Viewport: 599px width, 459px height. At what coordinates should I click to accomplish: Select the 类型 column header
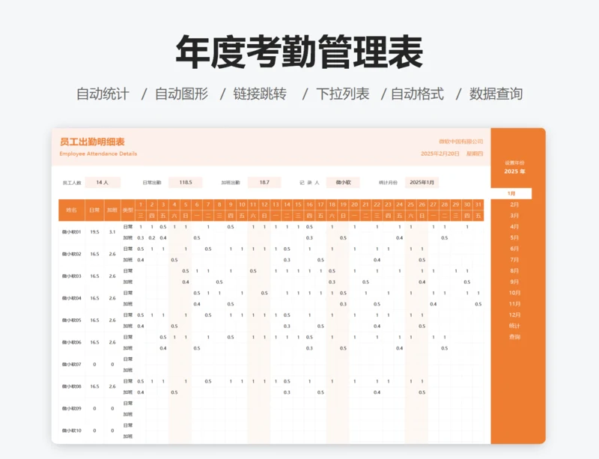click(128, 210)
